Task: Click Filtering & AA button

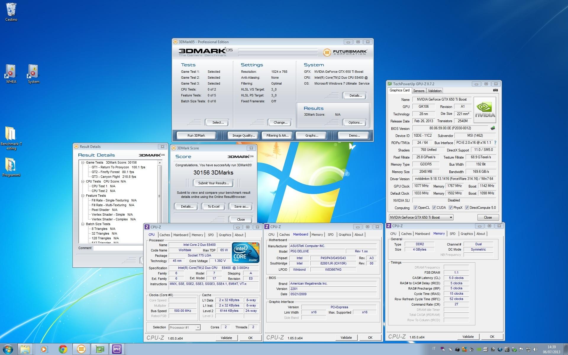Action: [277, 135]
